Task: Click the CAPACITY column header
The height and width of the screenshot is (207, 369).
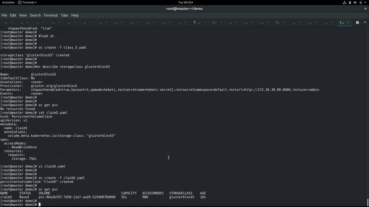Action: coord(129,193)
